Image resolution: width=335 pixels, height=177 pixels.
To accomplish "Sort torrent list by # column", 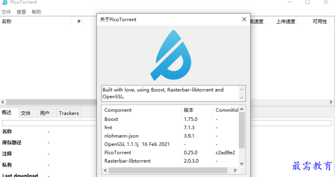I will (77, 22).
